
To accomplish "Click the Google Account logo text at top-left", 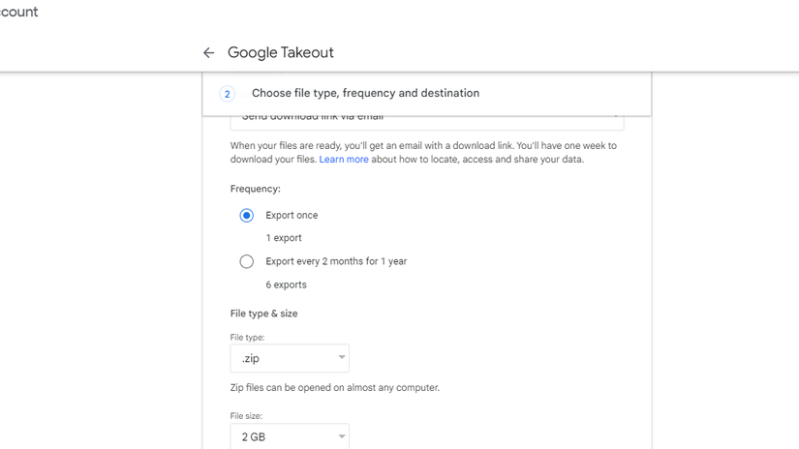I will coord(18,13).
